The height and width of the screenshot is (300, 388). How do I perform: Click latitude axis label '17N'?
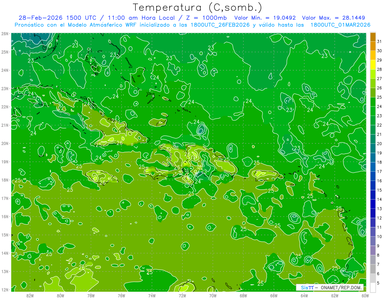click(5, 198)
